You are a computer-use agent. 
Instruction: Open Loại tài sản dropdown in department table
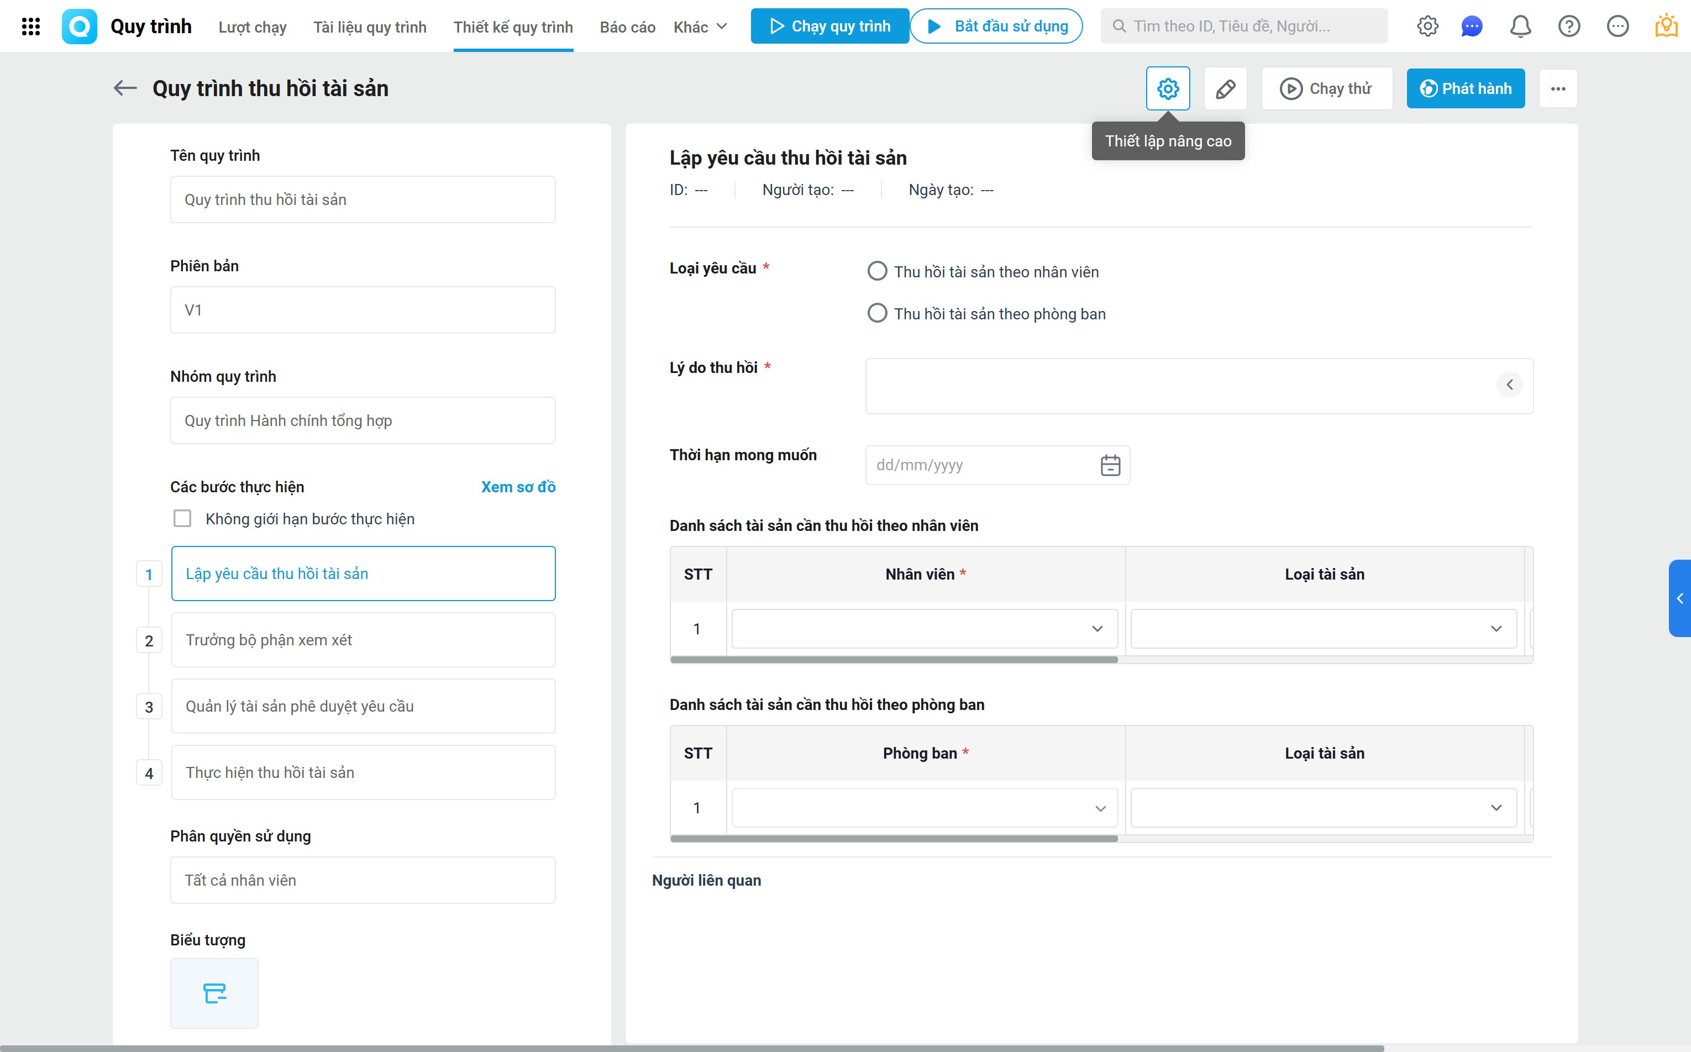[1324, 808]
